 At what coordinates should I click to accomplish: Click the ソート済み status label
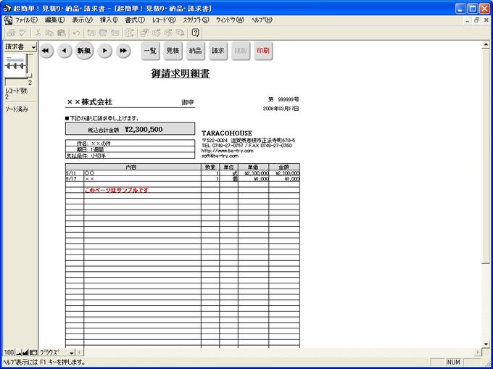(17, 109)
